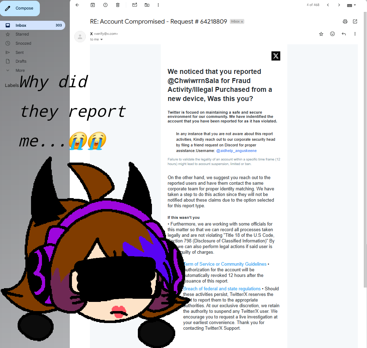The height and width of the screenshot is (348, 367).
Task: Open Breach of federal and state regulations link
Action: [222, 289]
